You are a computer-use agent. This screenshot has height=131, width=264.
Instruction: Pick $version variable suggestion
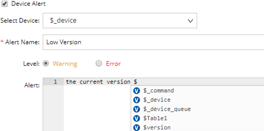pos(157,128)
